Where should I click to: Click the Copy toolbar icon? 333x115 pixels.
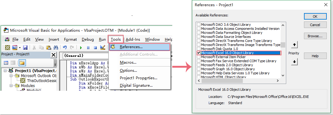pyautogui.click(x=42, y=48)
